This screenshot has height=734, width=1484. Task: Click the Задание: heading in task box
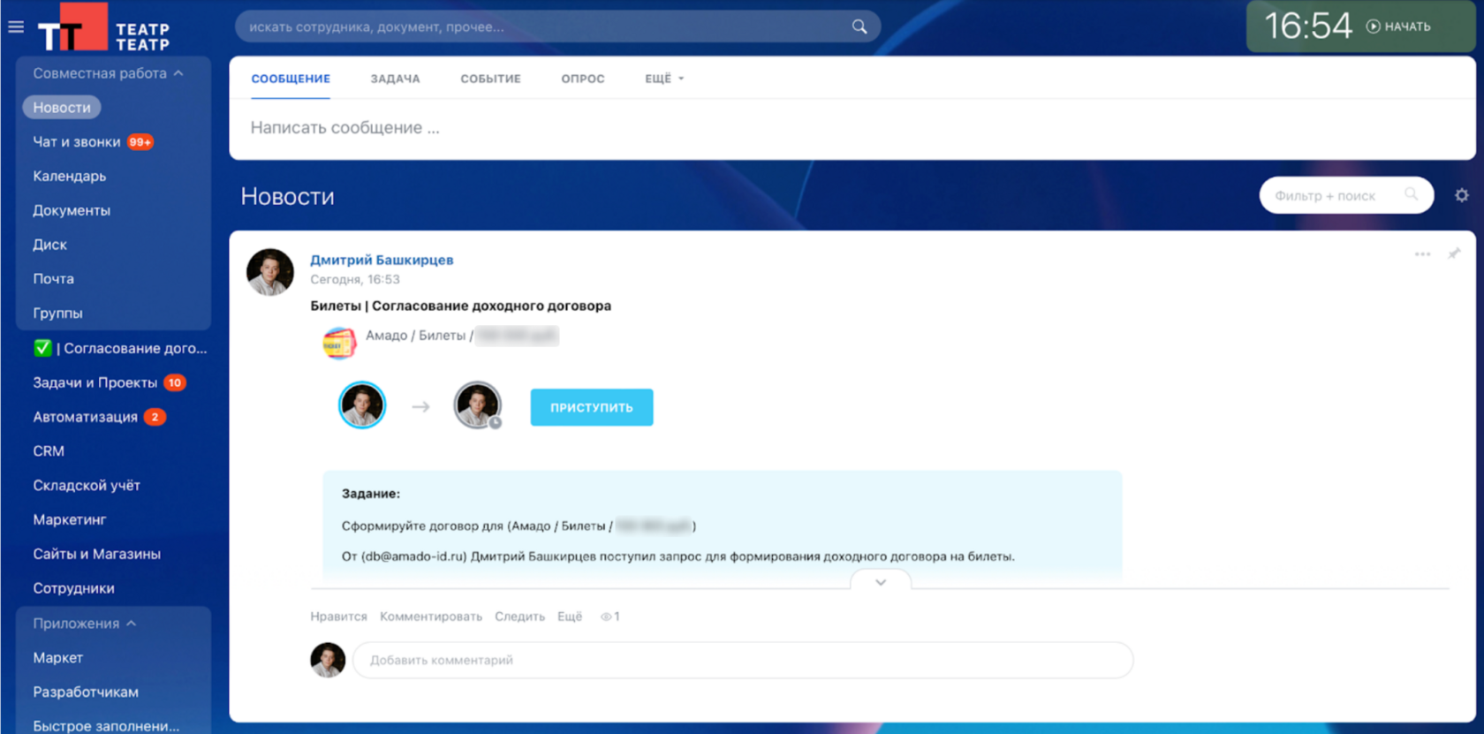(x=371, y=494)
